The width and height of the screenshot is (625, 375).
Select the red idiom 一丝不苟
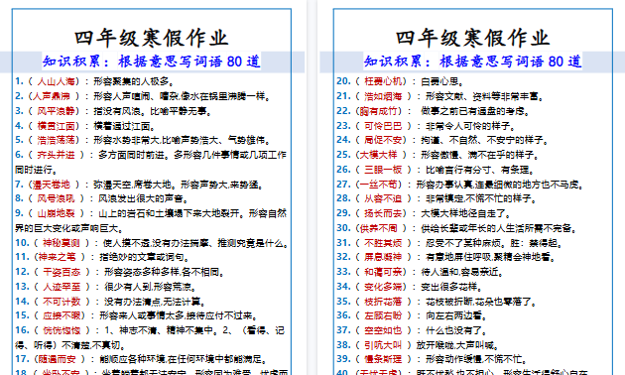(x=378, y=185)
